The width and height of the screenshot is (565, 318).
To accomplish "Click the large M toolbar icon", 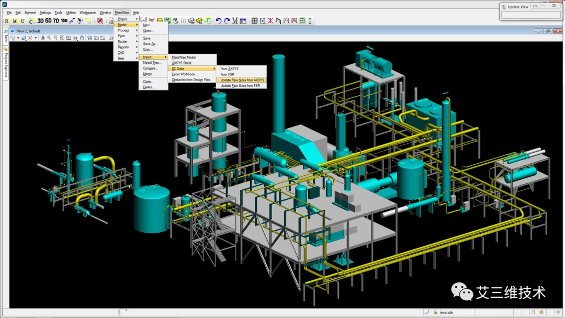I will click(x=235, y=21).
